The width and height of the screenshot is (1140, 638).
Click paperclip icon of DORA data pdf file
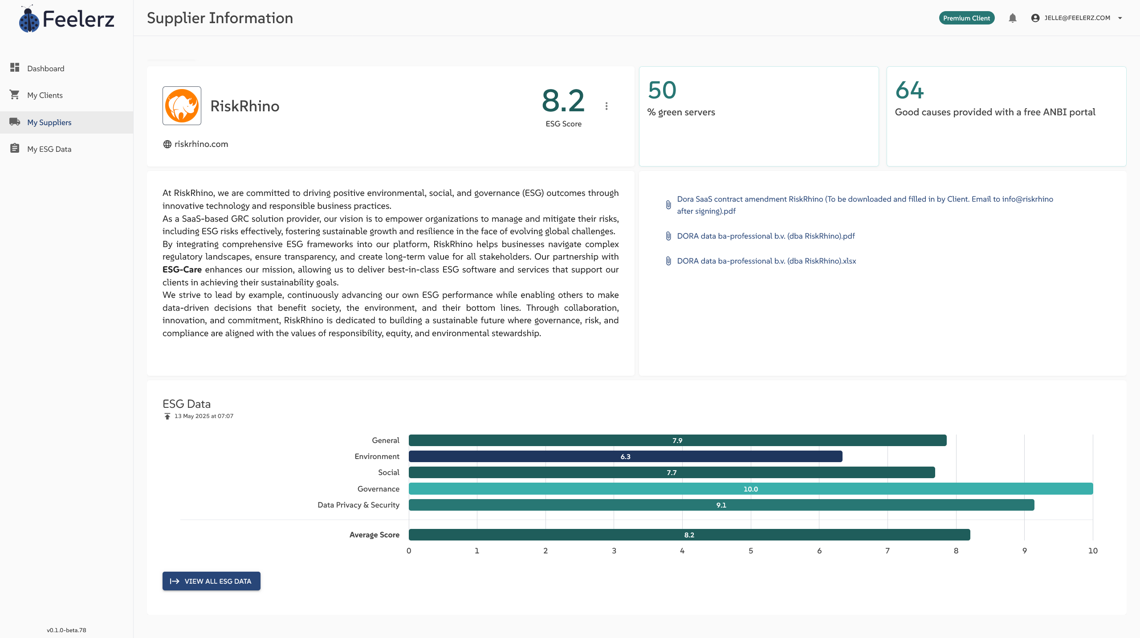point(668,236)
